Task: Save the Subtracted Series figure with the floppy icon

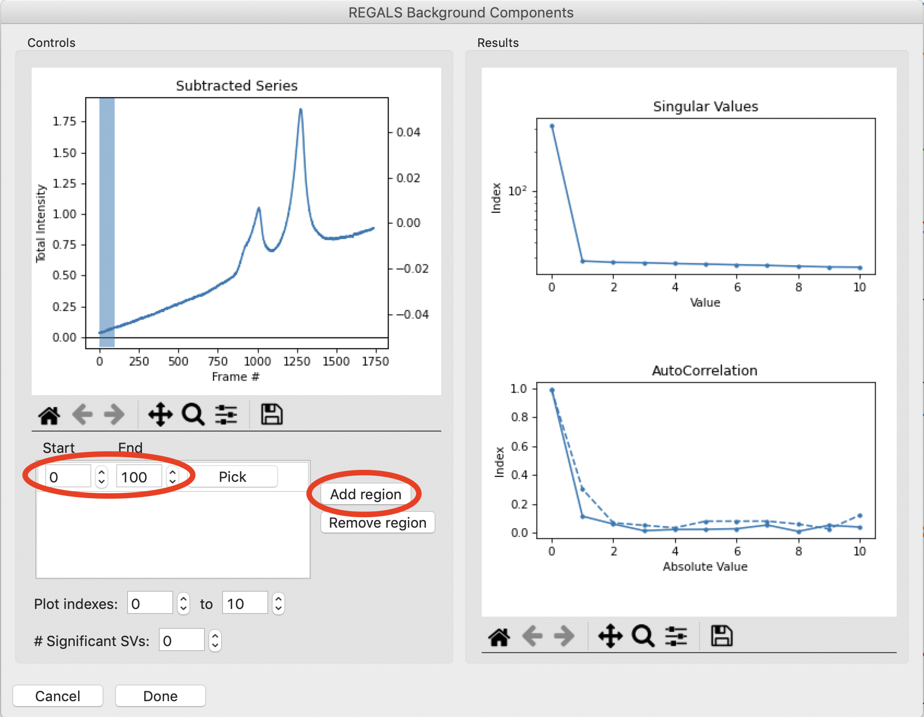Action: 271,415
